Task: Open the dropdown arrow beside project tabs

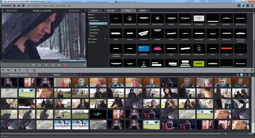Action: pos(81,75)
